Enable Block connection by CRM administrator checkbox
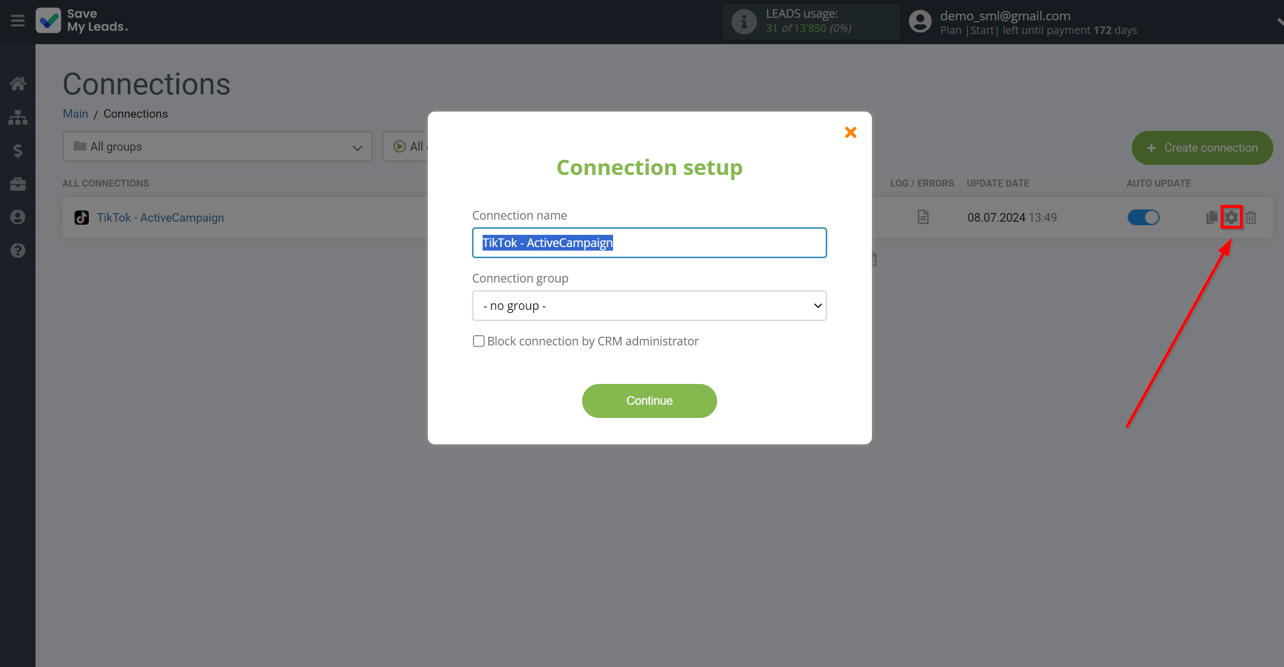Viewport: 1284px width, 667px height. click(478, 341)
